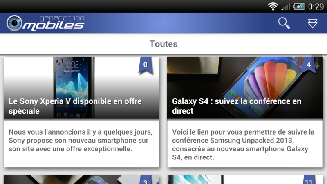327x184 pixels.
Task: Open Galaxy S4 conférence en direct title
Action: pyautogui.click(x=237, y=106)
